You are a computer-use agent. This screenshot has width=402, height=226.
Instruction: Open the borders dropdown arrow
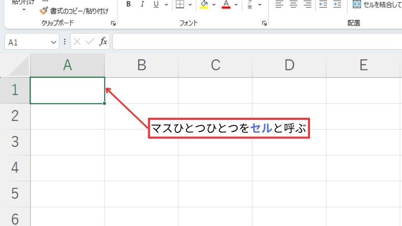190,4
